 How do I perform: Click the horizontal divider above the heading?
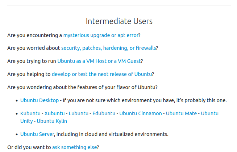[x=119, y=5]
